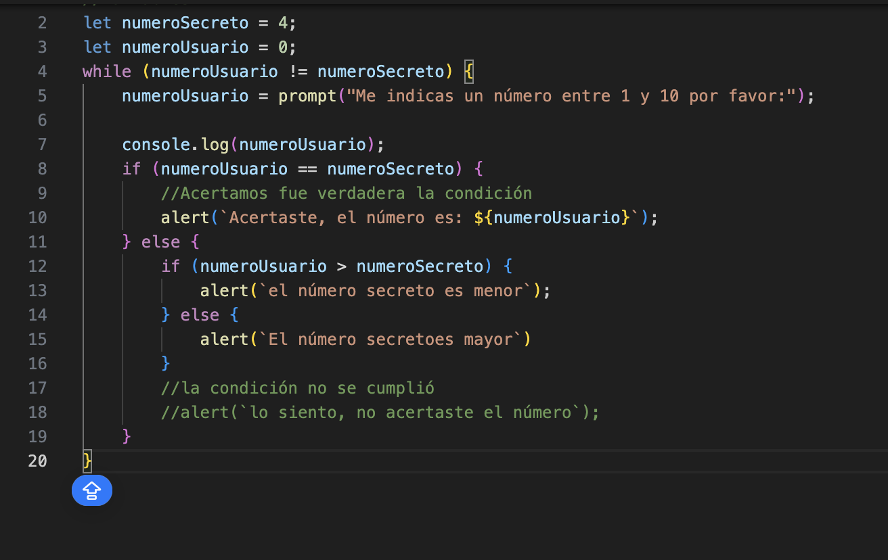This screenshot has height=560, width=888.
Task: Click the closing brace on line 20
Action: click(x=87, y=461)
